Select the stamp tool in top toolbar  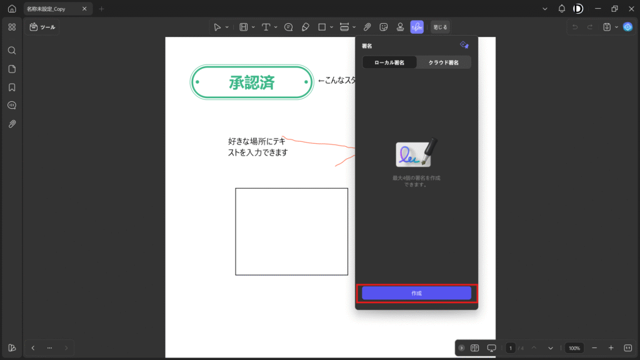400,27
